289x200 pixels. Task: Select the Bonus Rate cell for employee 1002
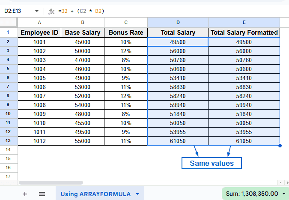(126, 51)
